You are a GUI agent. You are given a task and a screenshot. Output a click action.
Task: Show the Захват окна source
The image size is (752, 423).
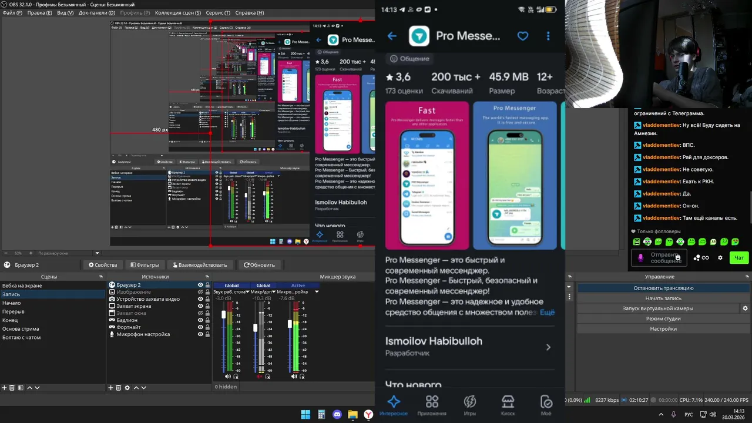point(200,313)
